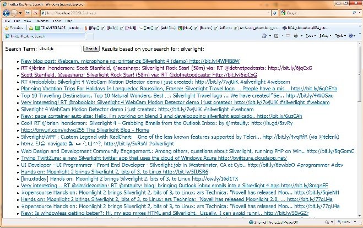Select the Silverlight/WPF Custom Legend RadChart tweet
The image size is (363, 228).
(180, 137)
